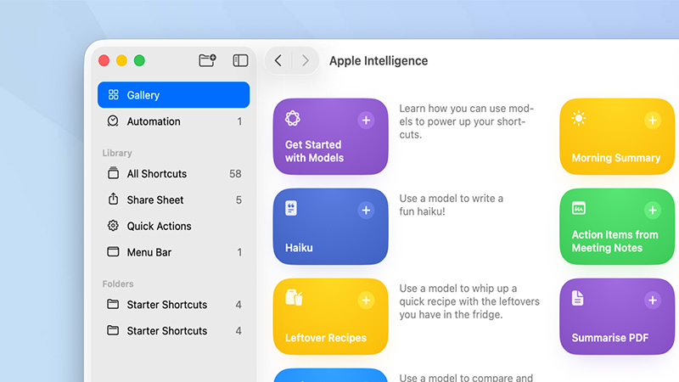Open Quick Actions in the sidebar

point(174,226)
